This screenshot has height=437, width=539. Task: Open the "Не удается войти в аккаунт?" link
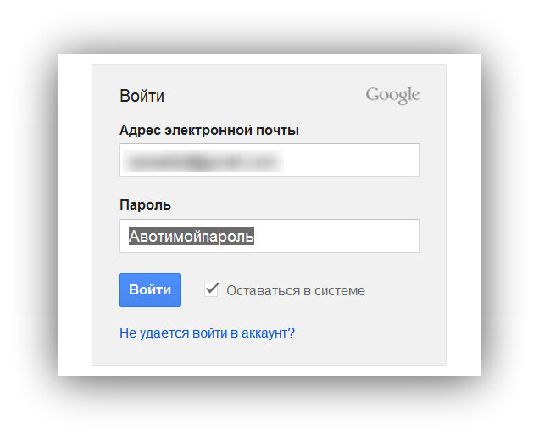click(207, 333)
